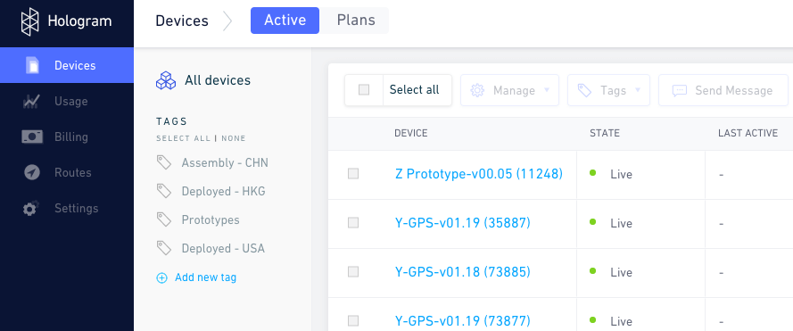This screenshot has width=793, height=331.
Task: Check the Z Prototype-v00.05 row checkbox
Action: coord(353,174)
